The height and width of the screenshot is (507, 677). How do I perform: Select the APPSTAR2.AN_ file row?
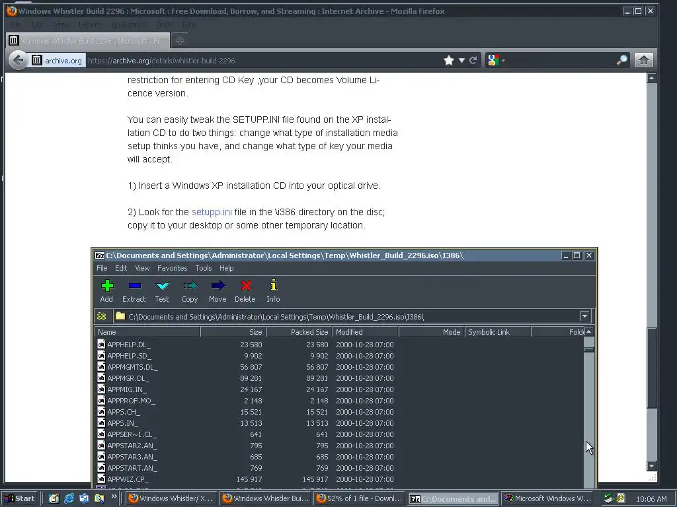pyautogui.click(x=339, y=446)
